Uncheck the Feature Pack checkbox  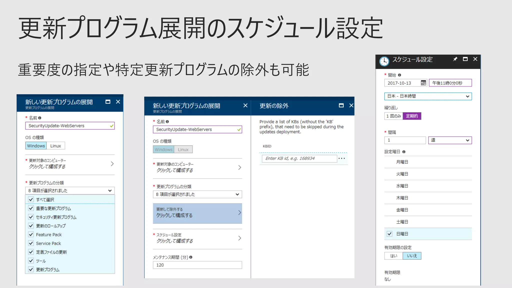click(x=31, y=234)
